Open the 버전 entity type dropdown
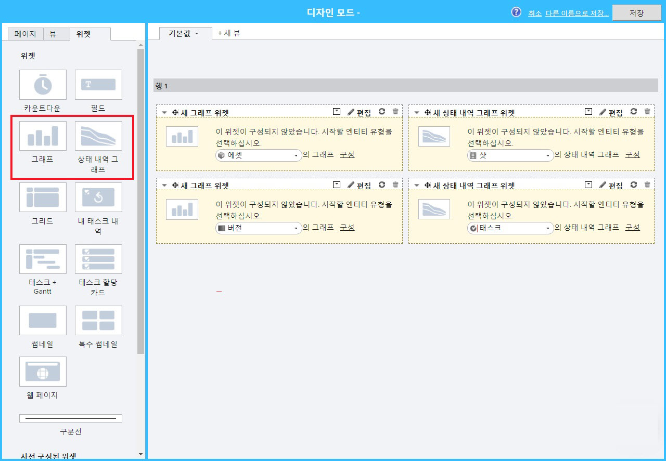The image size is (666, 461). 259,228
